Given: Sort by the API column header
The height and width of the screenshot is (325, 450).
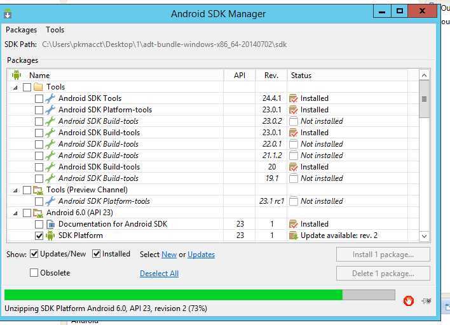Looking at the screenshot, I should tap(240, 76).
